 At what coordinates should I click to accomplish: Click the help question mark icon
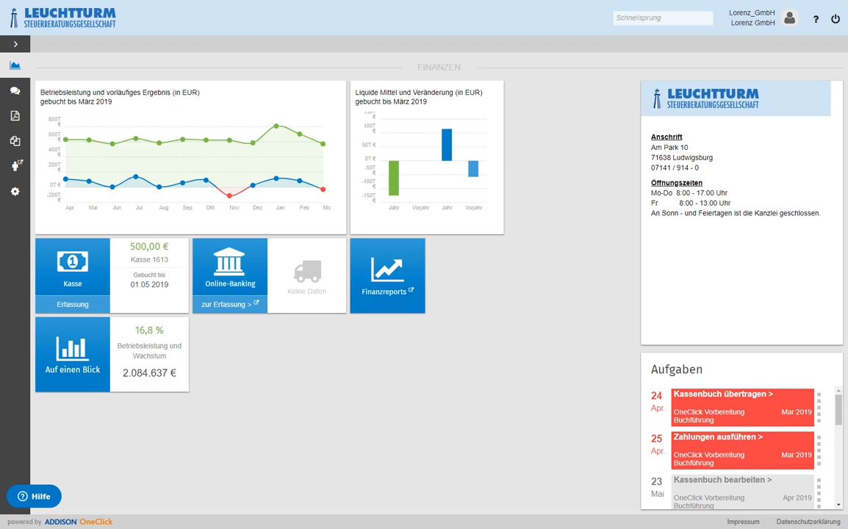816,19
